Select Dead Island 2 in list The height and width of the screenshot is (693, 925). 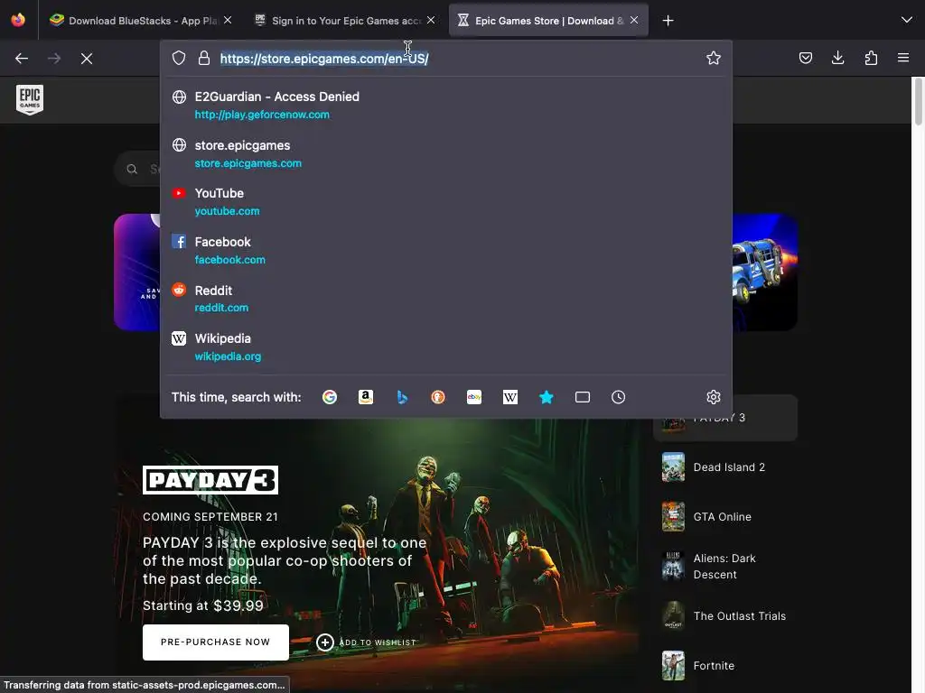click(725, 467)
